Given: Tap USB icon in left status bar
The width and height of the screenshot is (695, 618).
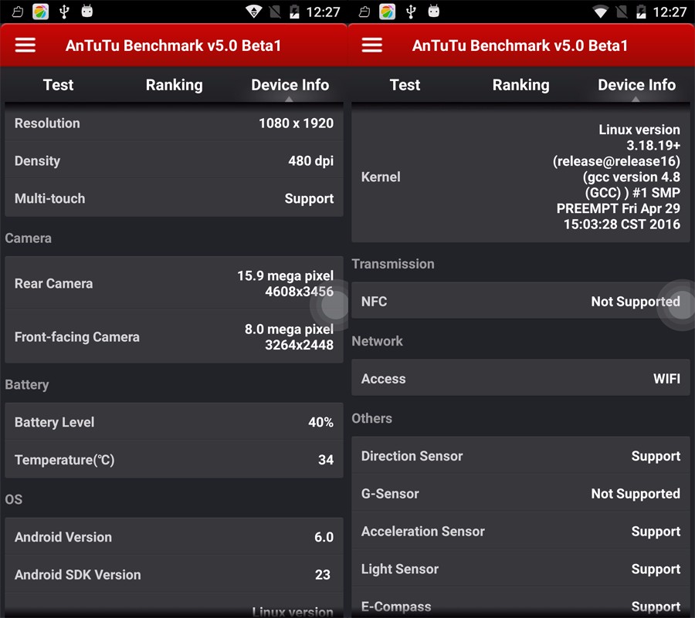Looking at the screenshot, I should click(64, 12).
